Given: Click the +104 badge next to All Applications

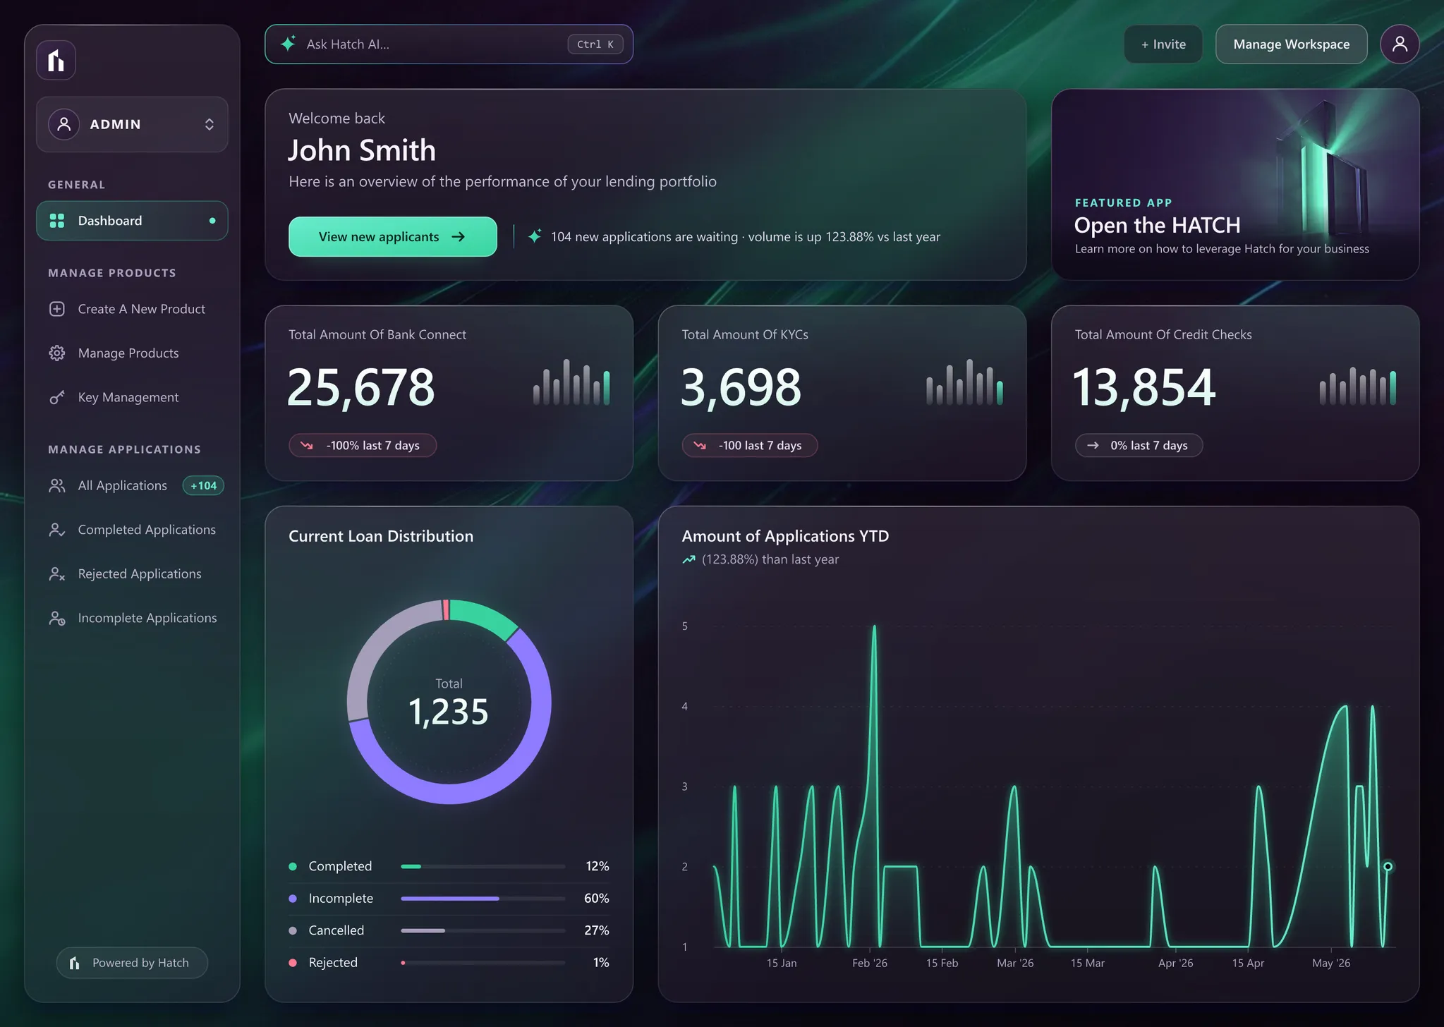Looking at the screenshot, I should point(203,485).
